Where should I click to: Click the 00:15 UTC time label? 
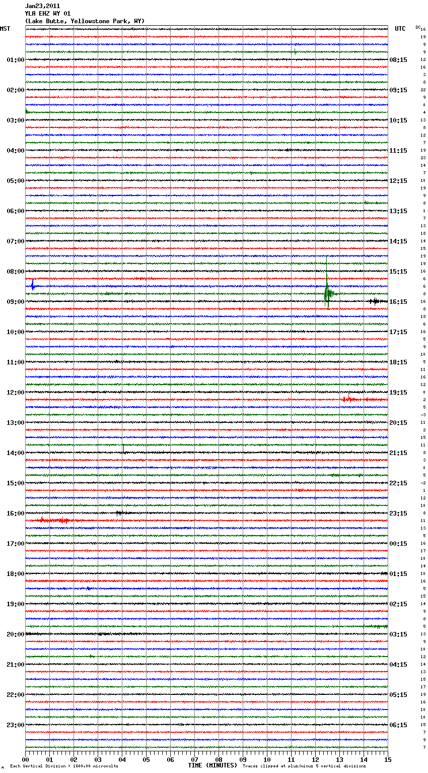pyautogui.click(x=398, y=544)
